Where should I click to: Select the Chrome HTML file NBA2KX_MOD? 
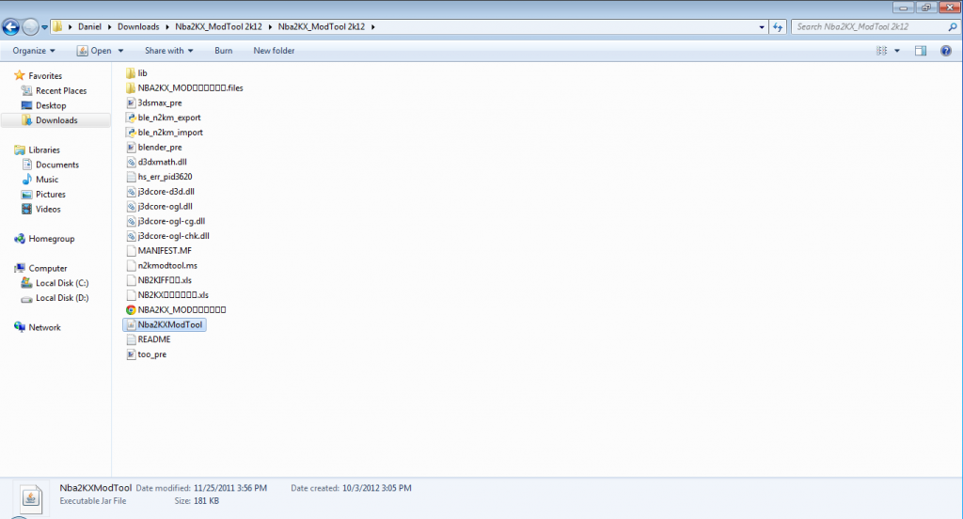(x=182, y=309)
